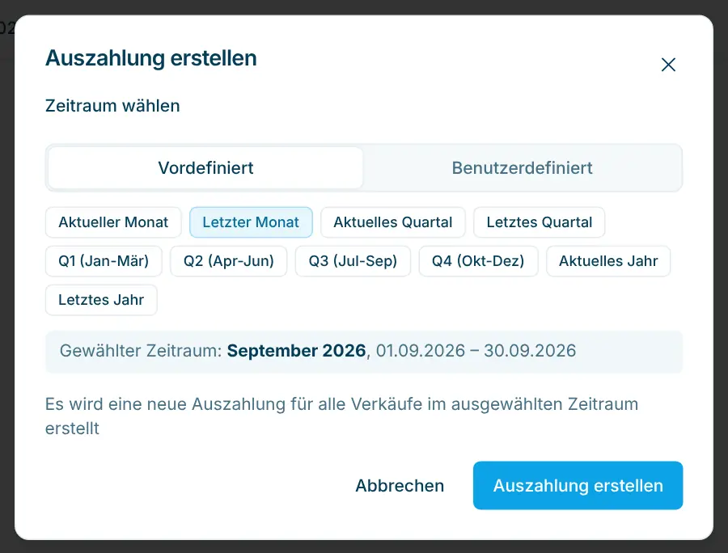
Task: Choose the Aktuelles Quartal option
Action: 393,222
